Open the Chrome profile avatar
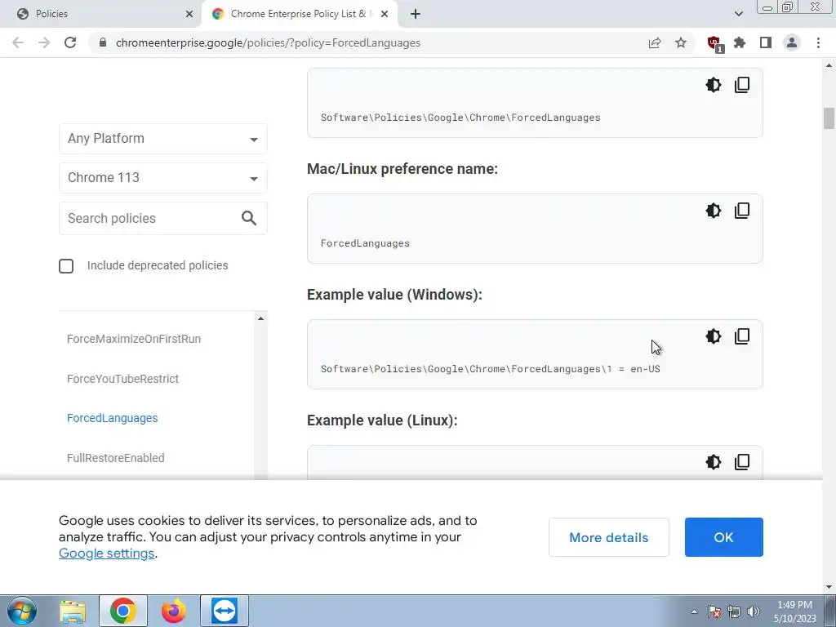836x627 pixels. click(x=792, y=42)
